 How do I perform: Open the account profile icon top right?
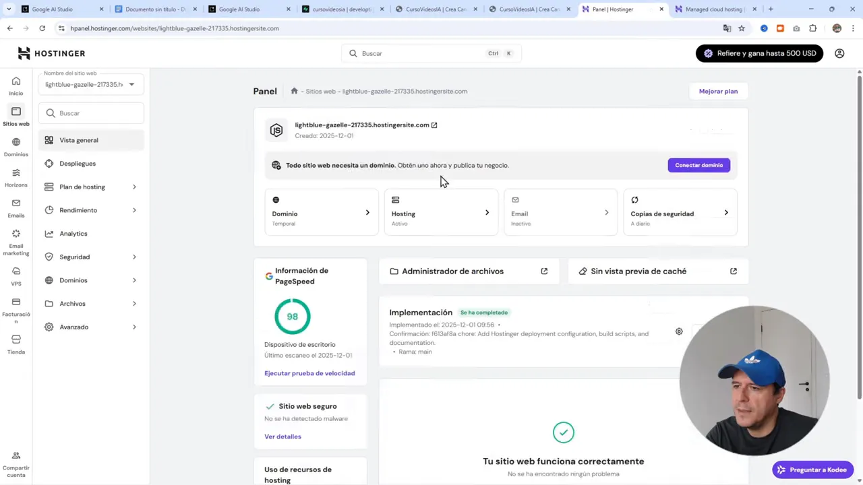tap(839, 53)
